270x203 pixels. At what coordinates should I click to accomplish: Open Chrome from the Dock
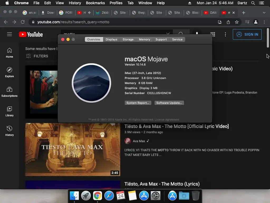pyautogui.click(x=98, y=196)
